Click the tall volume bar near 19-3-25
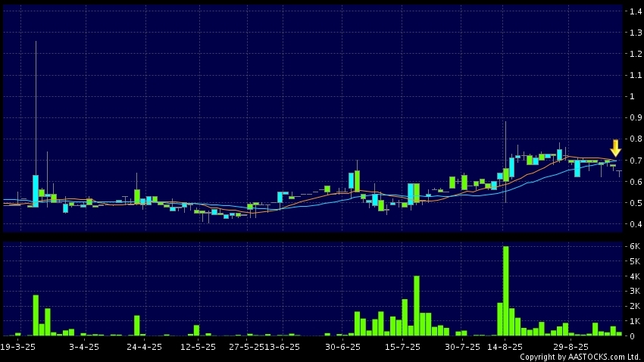The width and height of the screenshot is (644, 362). click(x=36, y=315)
